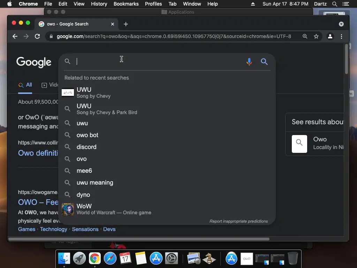The height and width of the screenshot is (268, 357).
Task: Bookmark this page with the star icon
Action: (316, 36)
